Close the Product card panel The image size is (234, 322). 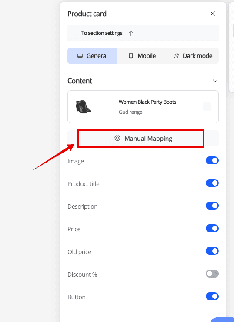coord(213,14)
